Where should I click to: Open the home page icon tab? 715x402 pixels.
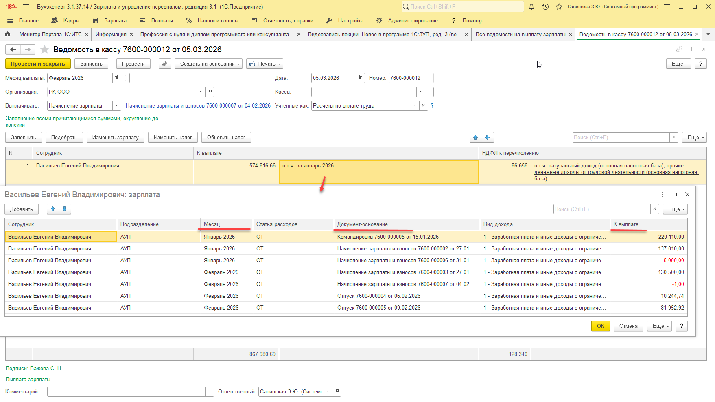point(8,34)
